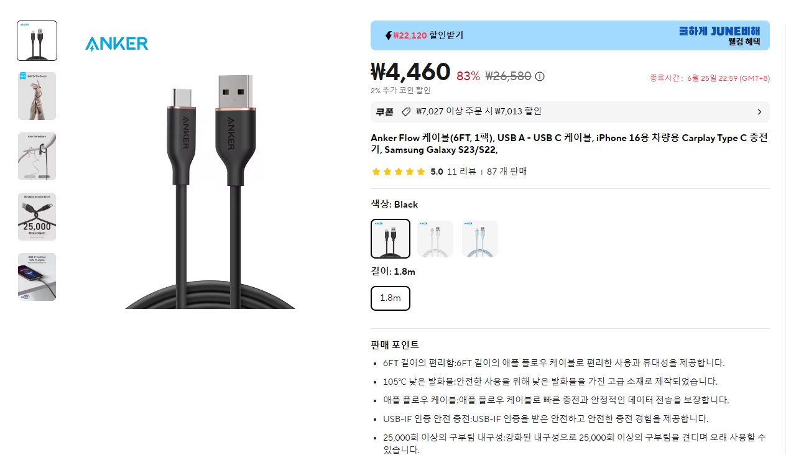Image resolution: width=786 pixels, height=455 pixels.
Task: View the 25,000 bend lifespan thumbnail
Action: [x=37, y=217]
